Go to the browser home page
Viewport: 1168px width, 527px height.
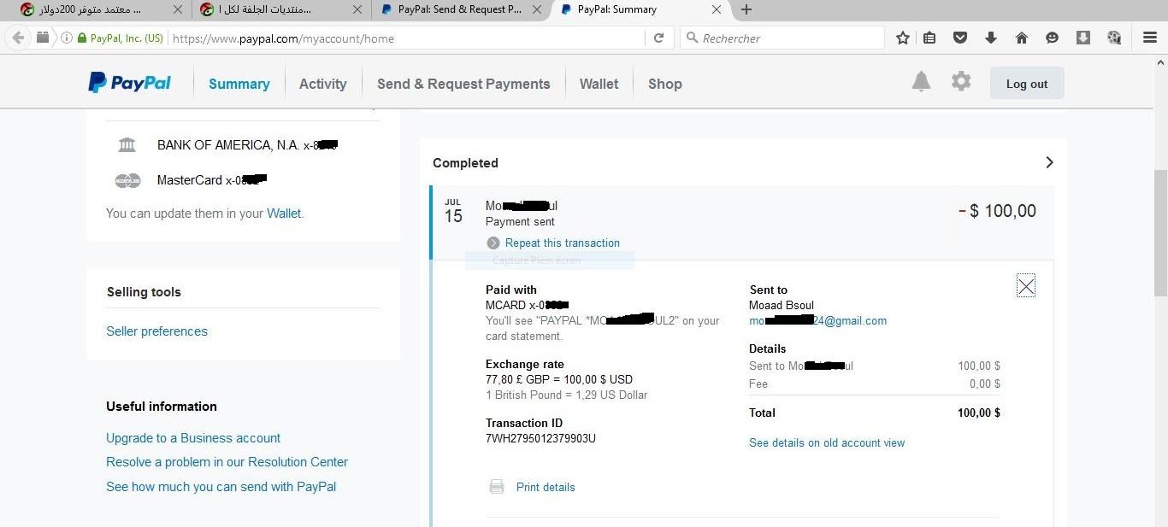(x=1022, y=38)
